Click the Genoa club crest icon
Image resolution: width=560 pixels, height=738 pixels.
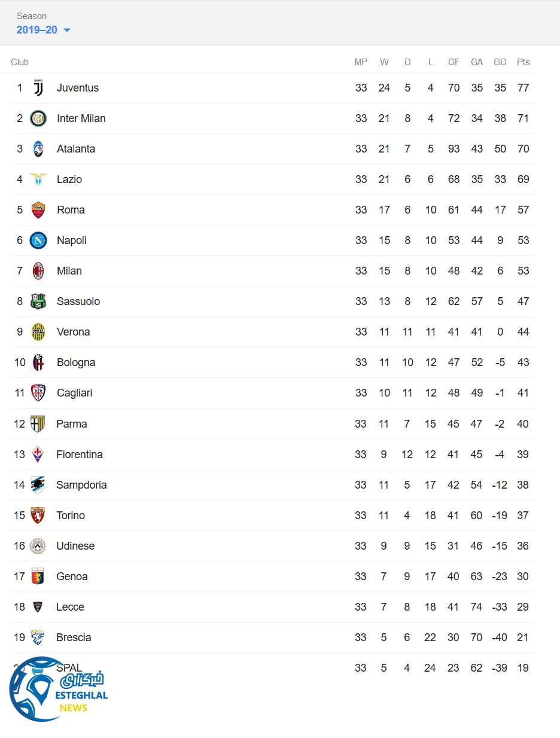coord(38,577)
